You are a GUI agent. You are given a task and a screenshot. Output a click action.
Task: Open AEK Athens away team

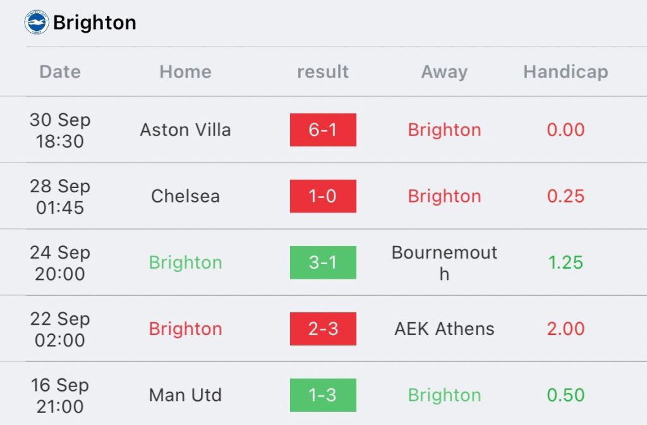[x=444, y=329]
